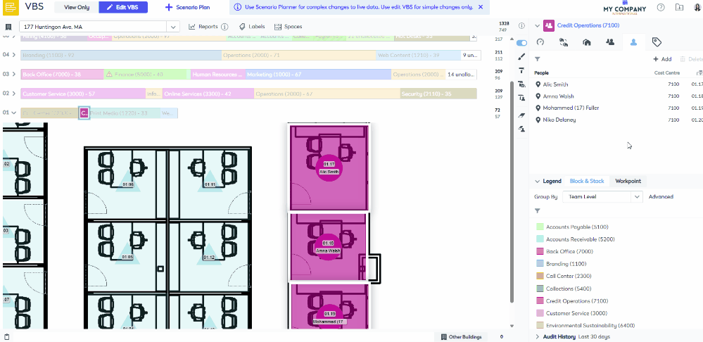Select the roller with person tool
The image size is (703, 342).
tap(521, 98)
